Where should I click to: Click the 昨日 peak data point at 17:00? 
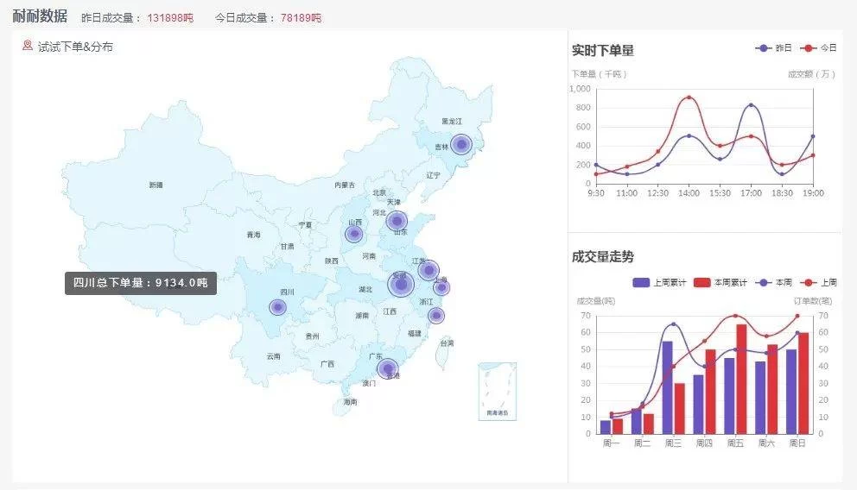click(751, 105)
